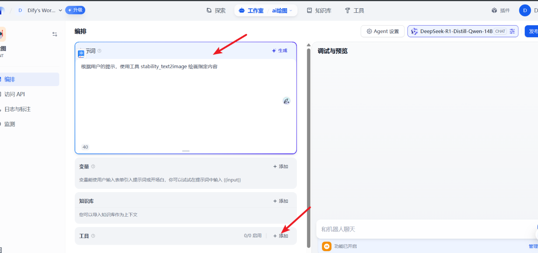Select 编排 in the left sidebar

(x=29, y=79)
